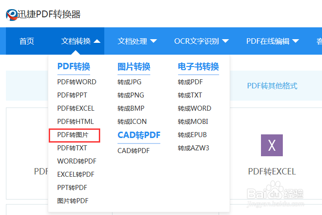
Task: Choose PDF转HTML menu entry
Action: [x=76, y=121]
